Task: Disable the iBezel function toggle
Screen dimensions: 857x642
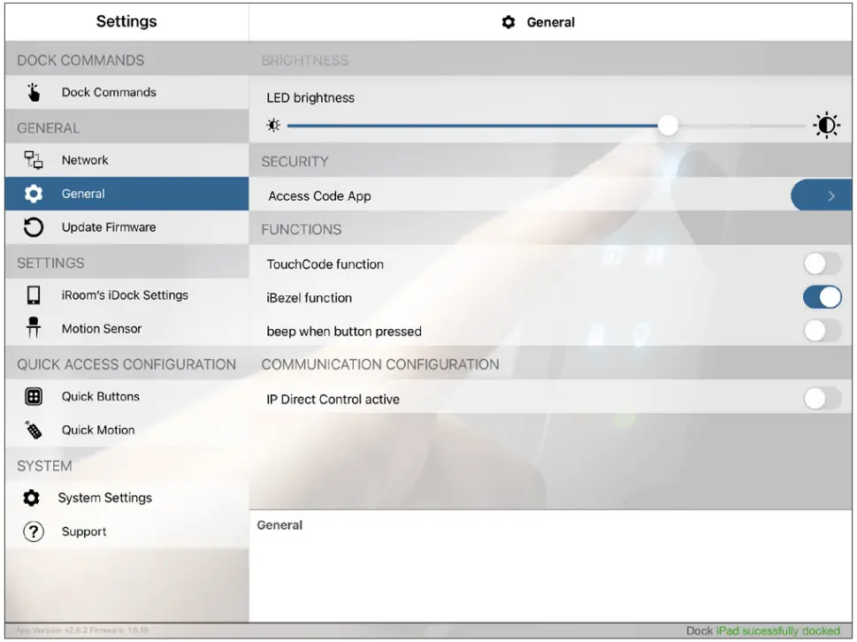Action: coord(822,297)
